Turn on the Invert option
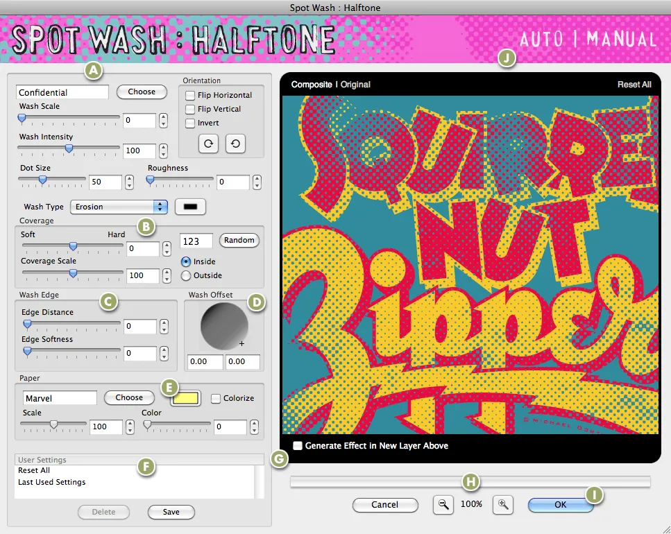 (x=191, y=123)
